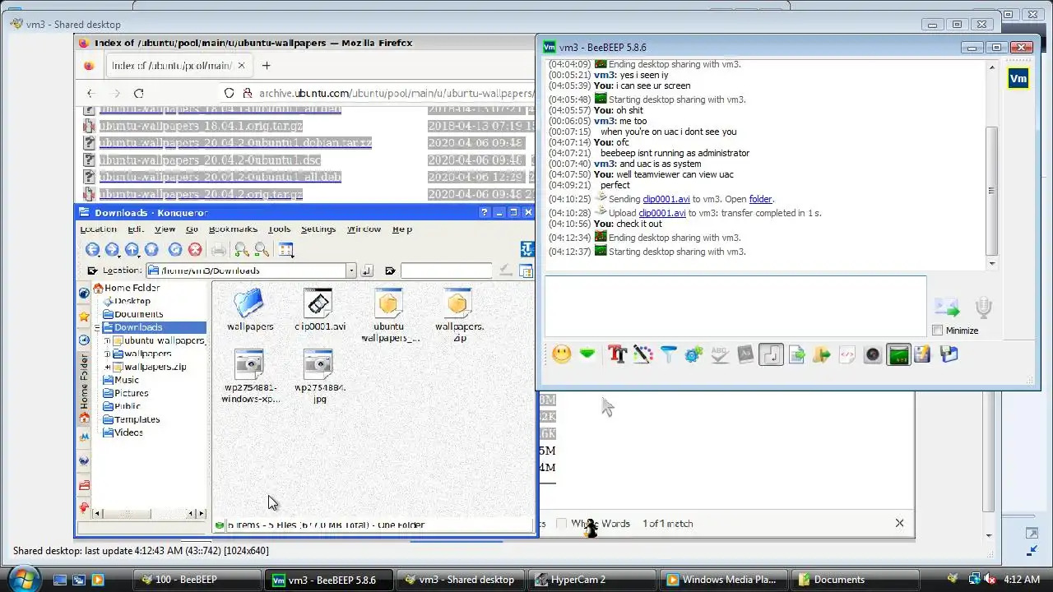Click the green down-arrow icon in BeeBEEP toolbar
1053x592 pixels.
[x=587, y=354]
